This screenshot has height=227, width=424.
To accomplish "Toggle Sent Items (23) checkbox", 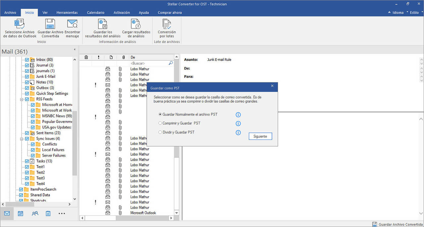I will coord(27,133).
